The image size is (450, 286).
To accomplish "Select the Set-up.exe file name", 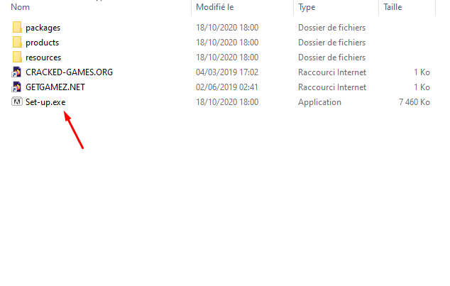I will pyautogui.click(x=45, y=102).
